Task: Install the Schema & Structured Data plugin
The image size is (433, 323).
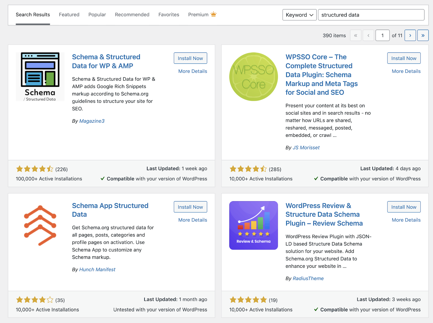Action: click(x=190, y=58)
